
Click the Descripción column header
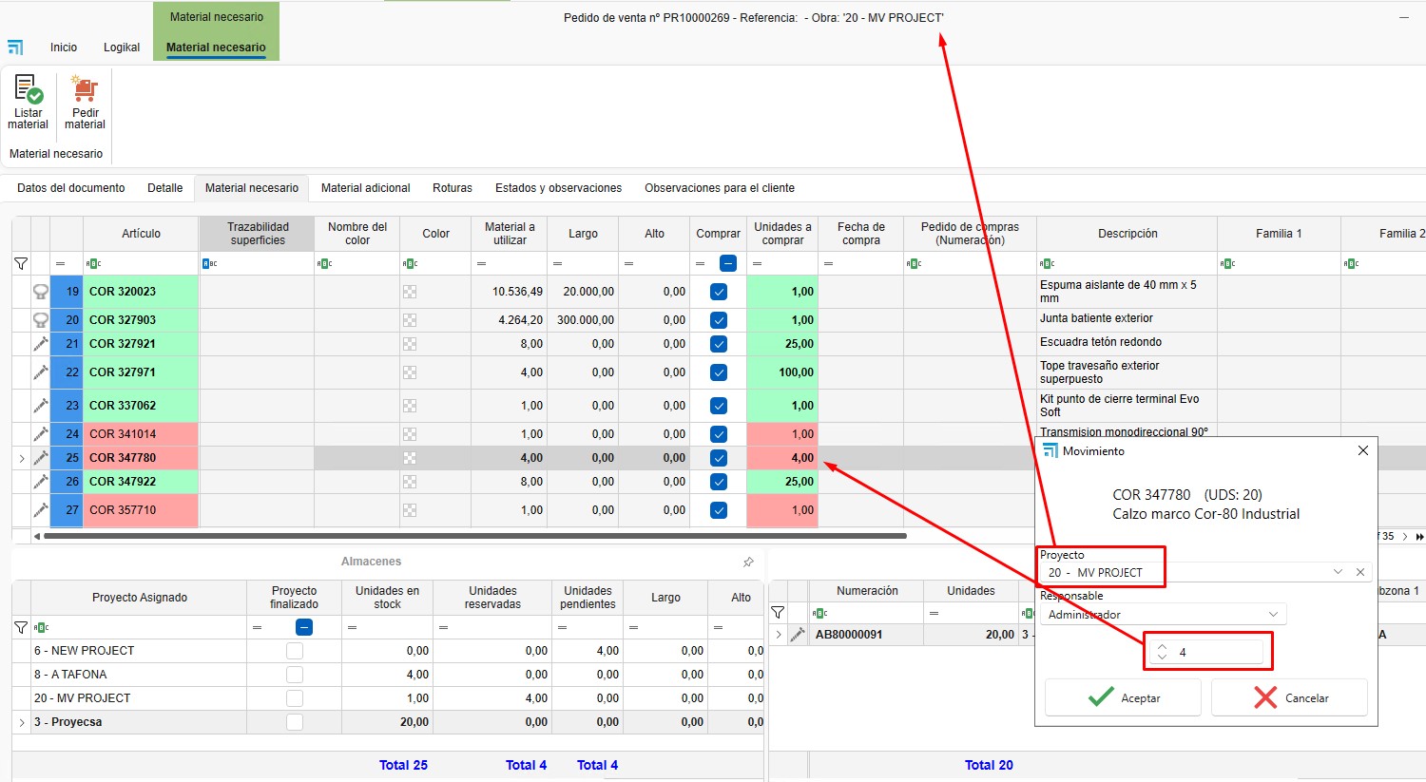1127,234
